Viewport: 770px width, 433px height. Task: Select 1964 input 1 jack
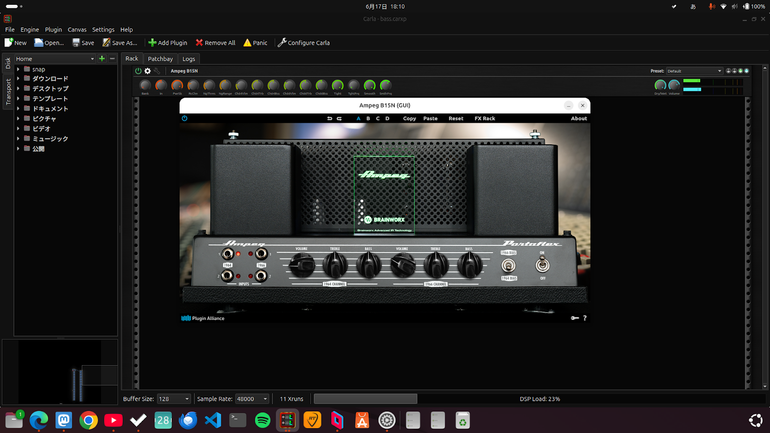[x=228, y=254]
